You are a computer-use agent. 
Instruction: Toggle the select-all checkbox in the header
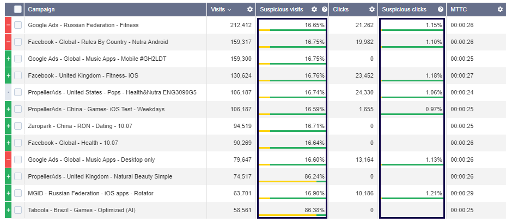pyautogui.click(x=18, y=9)
